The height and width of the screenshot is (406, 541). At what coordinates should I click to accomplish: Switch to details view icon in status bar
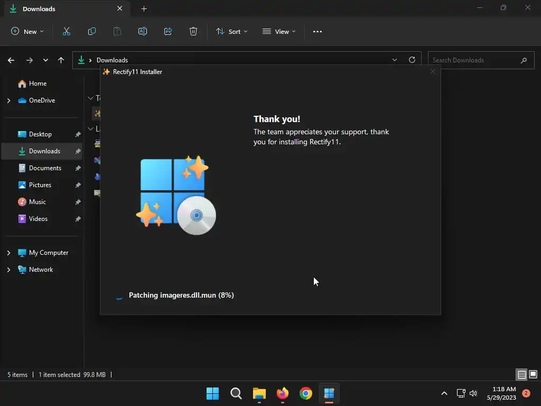coord(521,374)
